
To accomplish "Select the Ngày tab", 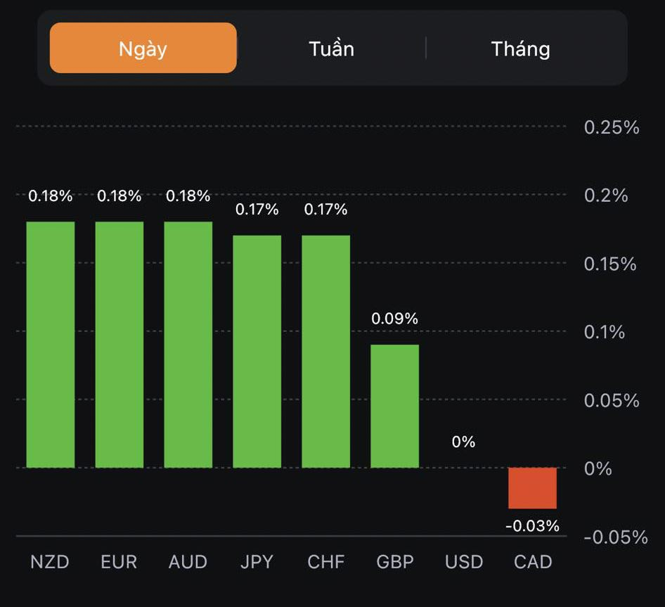I will (143, 49).
